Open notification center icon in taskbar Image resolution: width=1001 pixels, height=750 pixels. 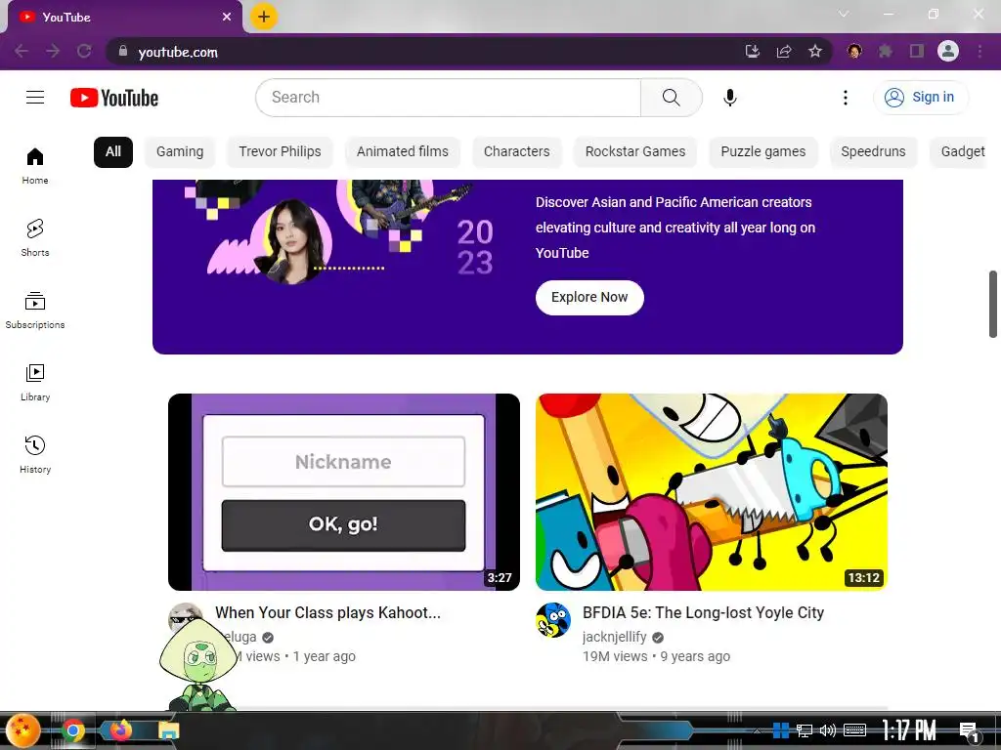click(x=969, y=731)
